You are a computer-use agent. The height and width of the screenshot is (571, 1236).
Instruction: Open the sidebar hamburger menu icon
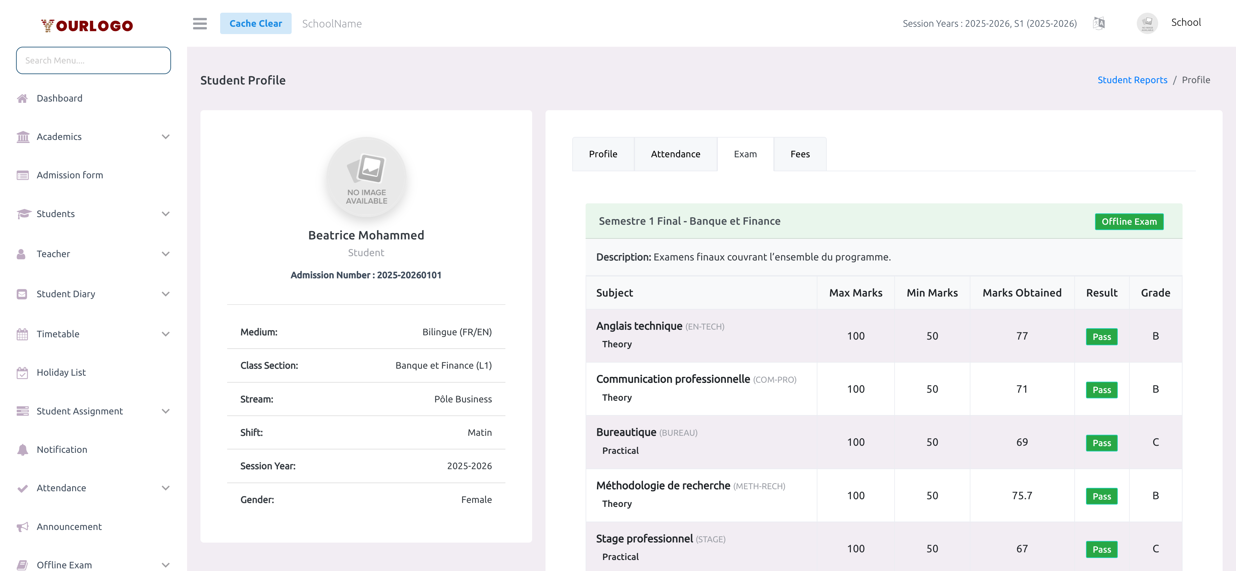(200, 23)
